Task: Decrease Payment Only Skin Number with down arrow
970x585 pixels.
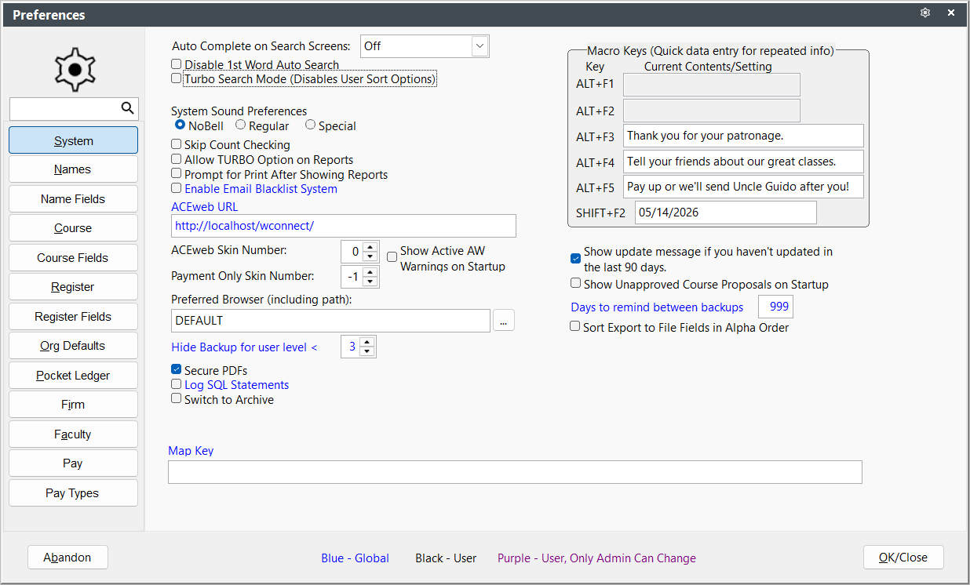Action: click(370, 282)
